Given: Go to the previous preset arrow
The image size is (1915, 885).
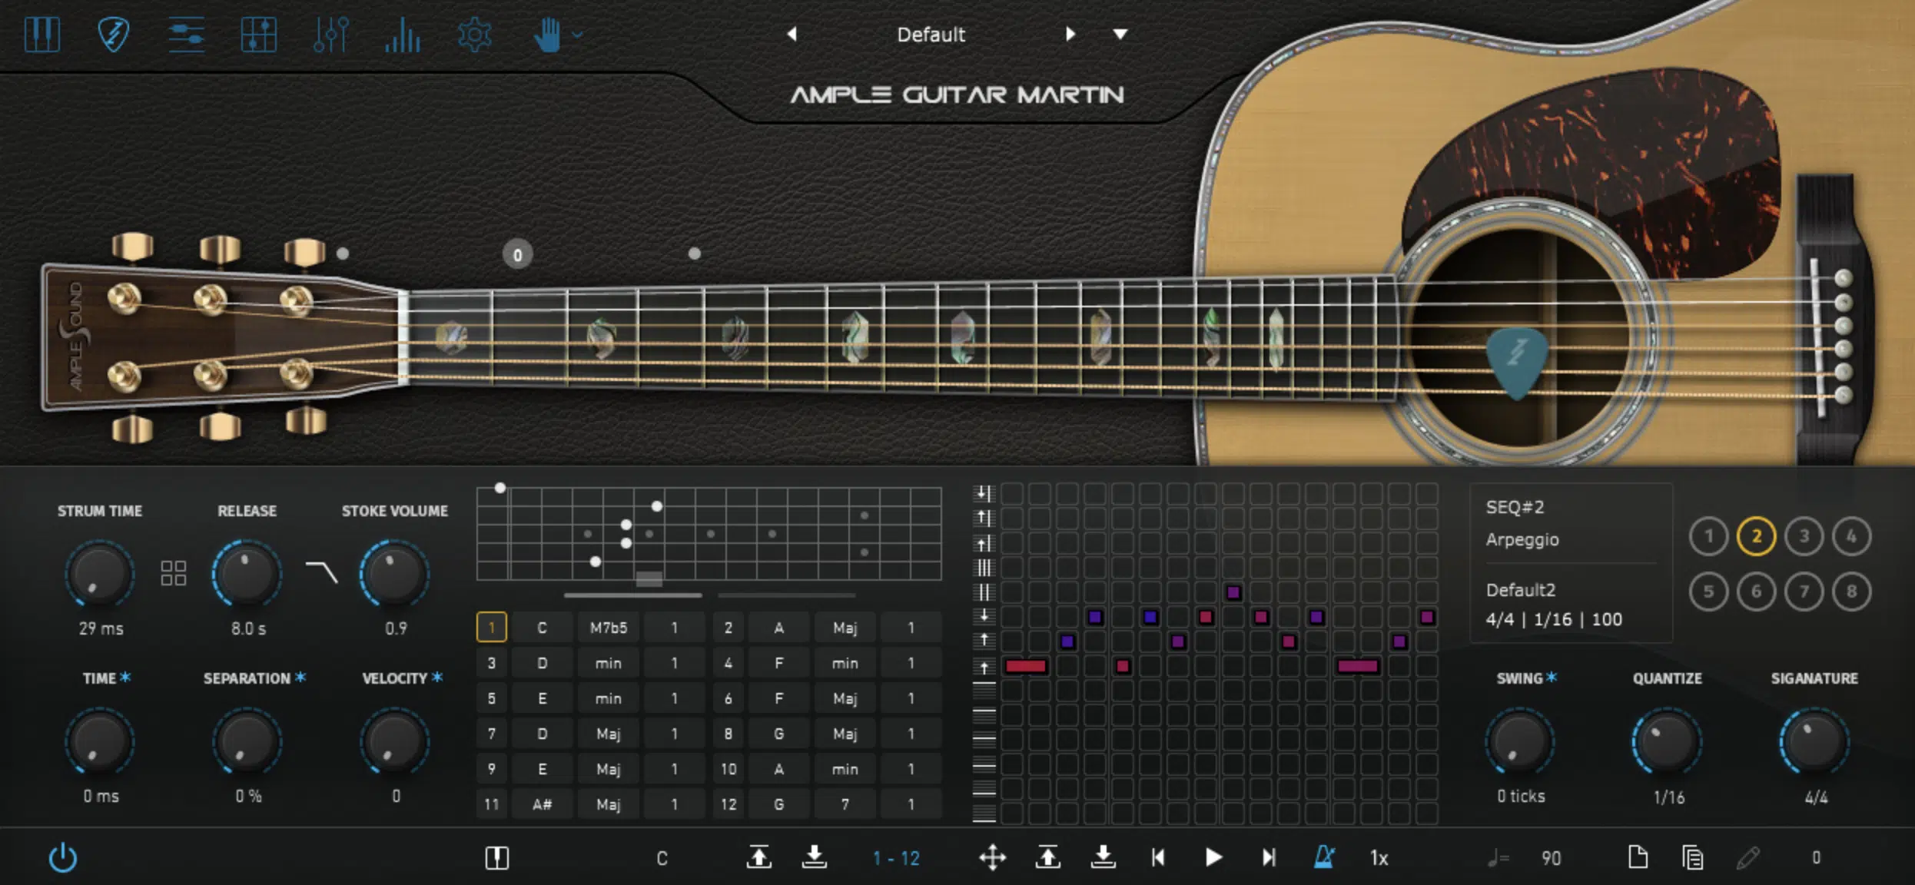Looking at the screenshot, I should click(x=792, y=34).
